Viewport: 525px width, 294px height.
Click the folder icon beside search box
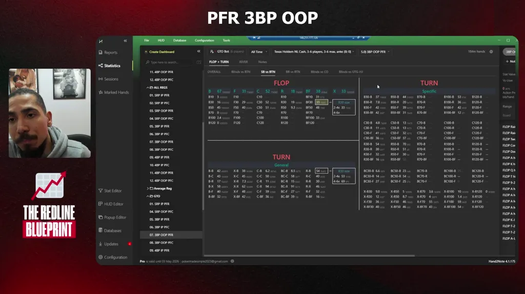click(198, 62)
